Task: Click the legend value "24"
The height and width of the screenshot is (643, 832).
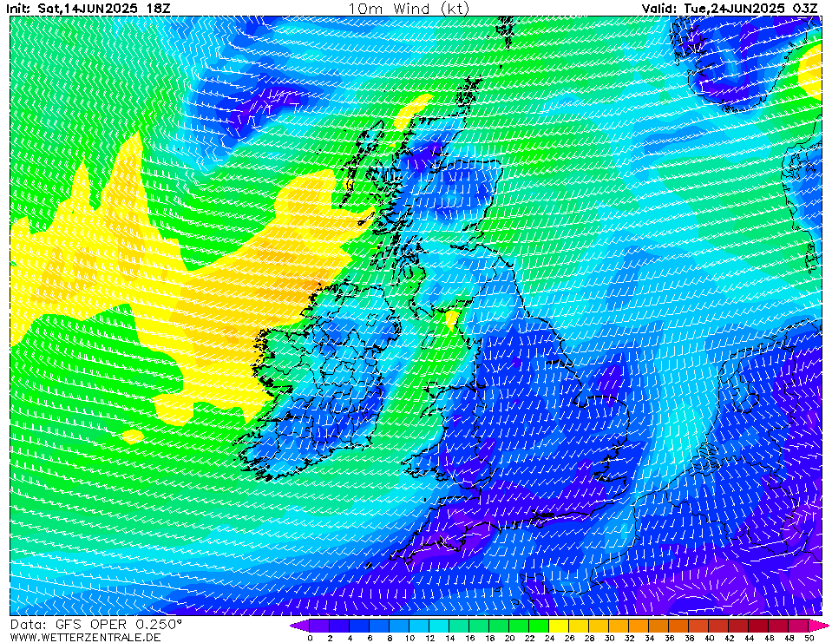Action: [549, 638]
